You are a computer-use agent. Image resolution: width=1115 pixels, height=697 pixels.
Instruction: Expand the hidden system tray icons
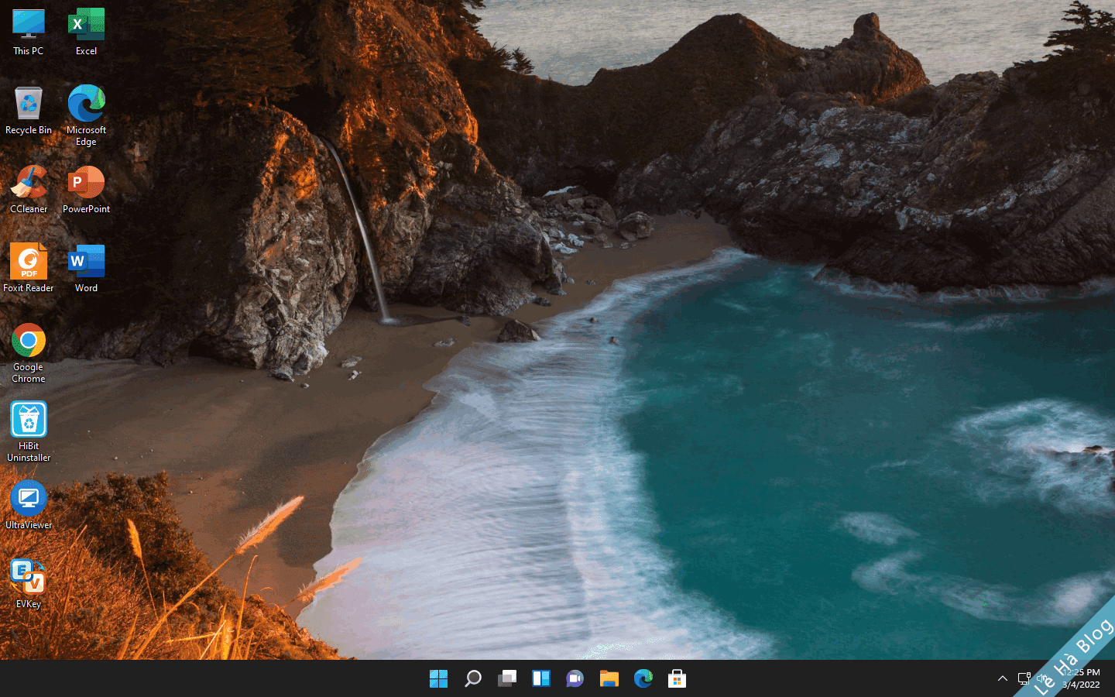(x=1003, y=678)
